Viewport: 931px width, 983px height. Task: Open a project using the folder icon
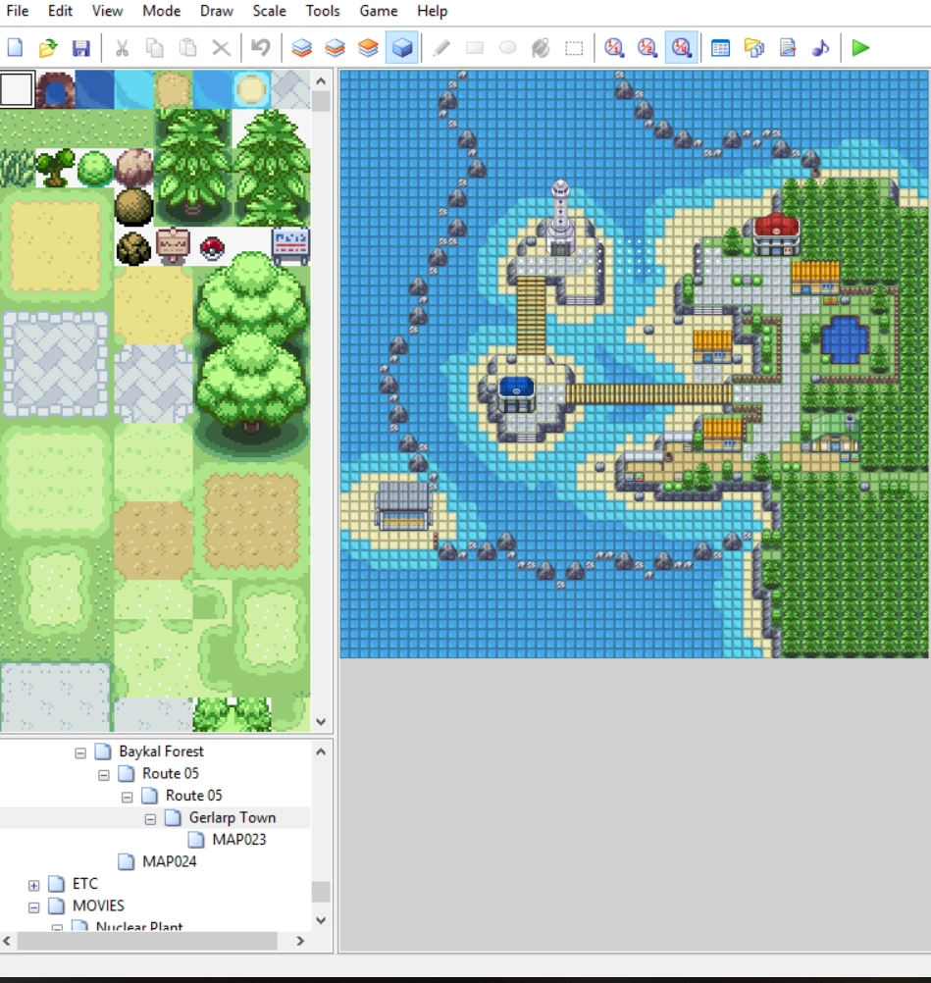pyautogui.click(x=48, y=48)
